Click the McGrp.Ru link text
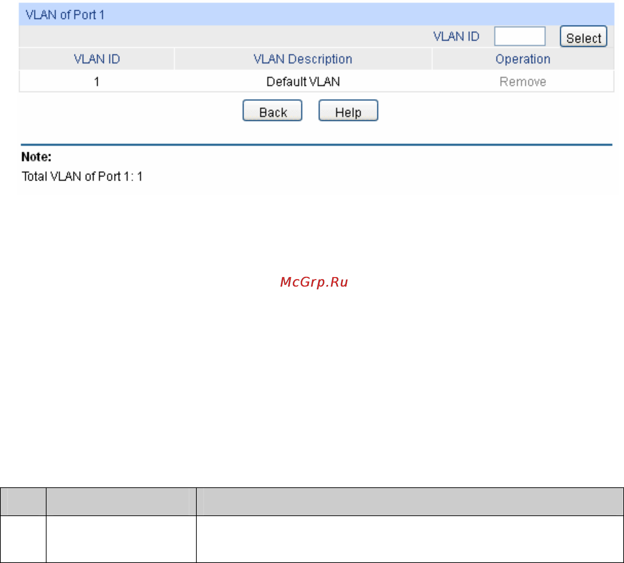 tap(314, 282)
